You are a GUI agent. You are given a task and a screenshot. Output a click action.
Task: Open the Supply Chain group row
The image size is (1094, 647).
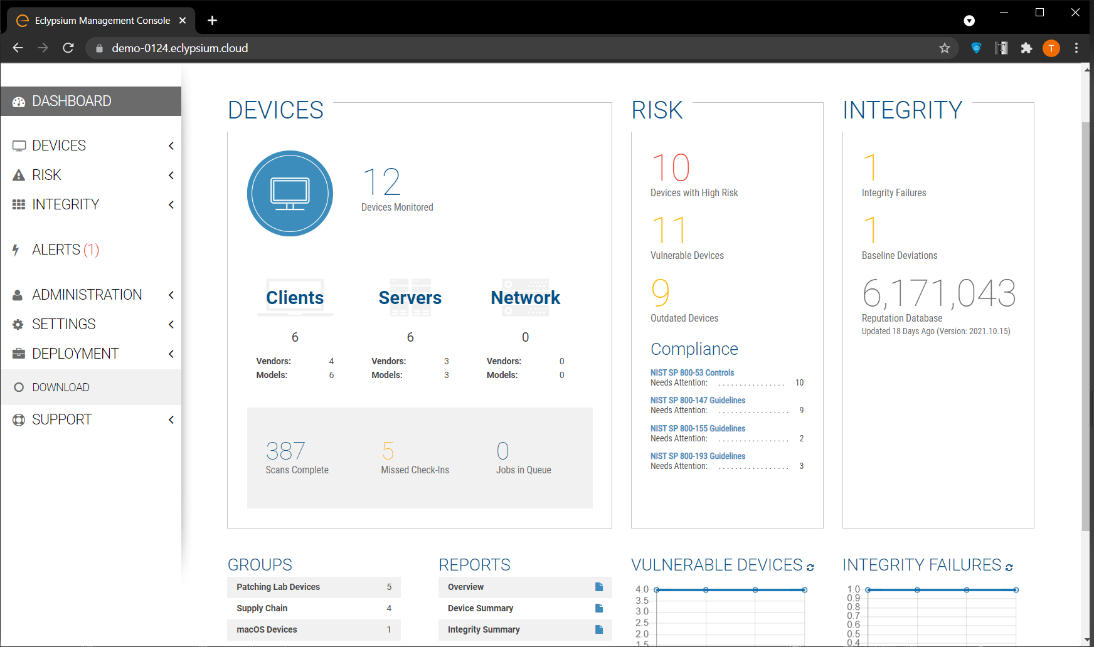[x=314, y=608]
